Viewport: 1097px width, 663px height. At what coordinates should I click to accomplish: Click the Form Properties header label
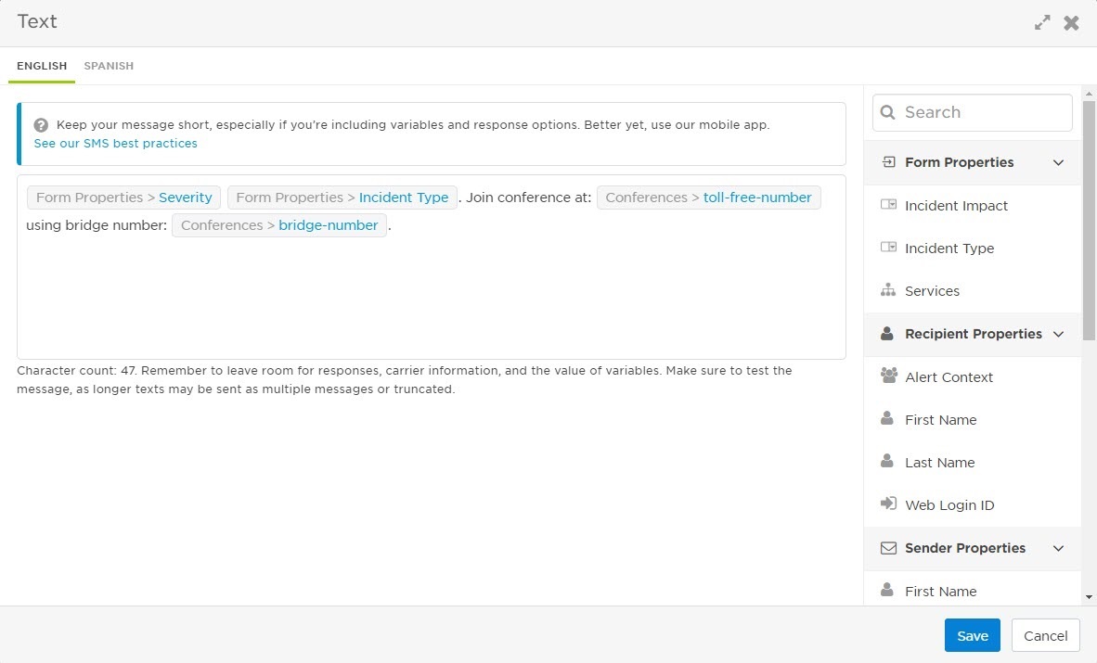click(x=959, y=162)
